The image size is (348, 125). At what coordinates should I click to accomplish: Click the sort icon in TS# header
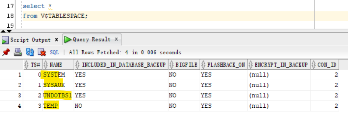point(27,65)
